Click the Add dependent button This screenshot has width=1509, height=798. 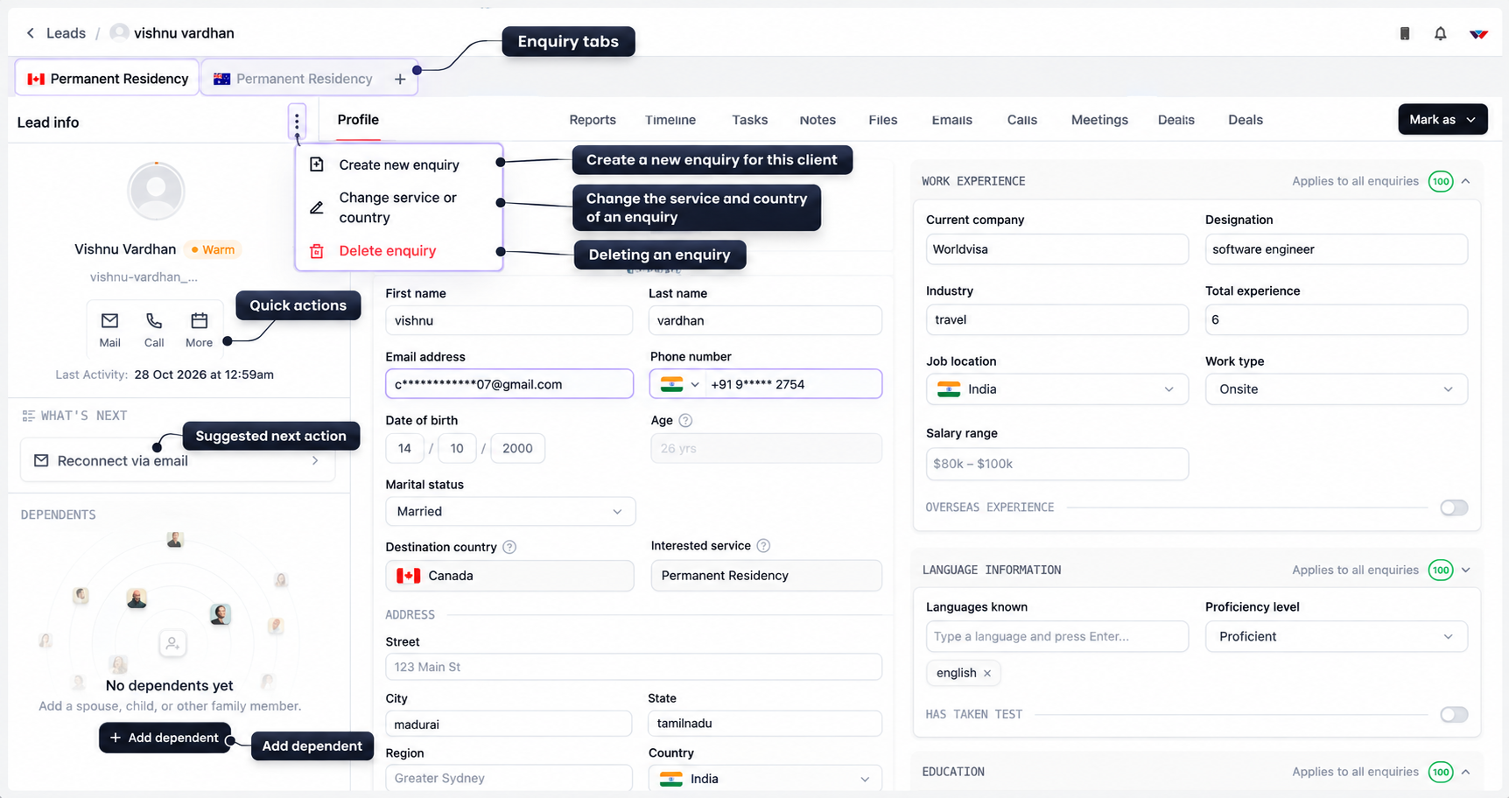point(165,738)
